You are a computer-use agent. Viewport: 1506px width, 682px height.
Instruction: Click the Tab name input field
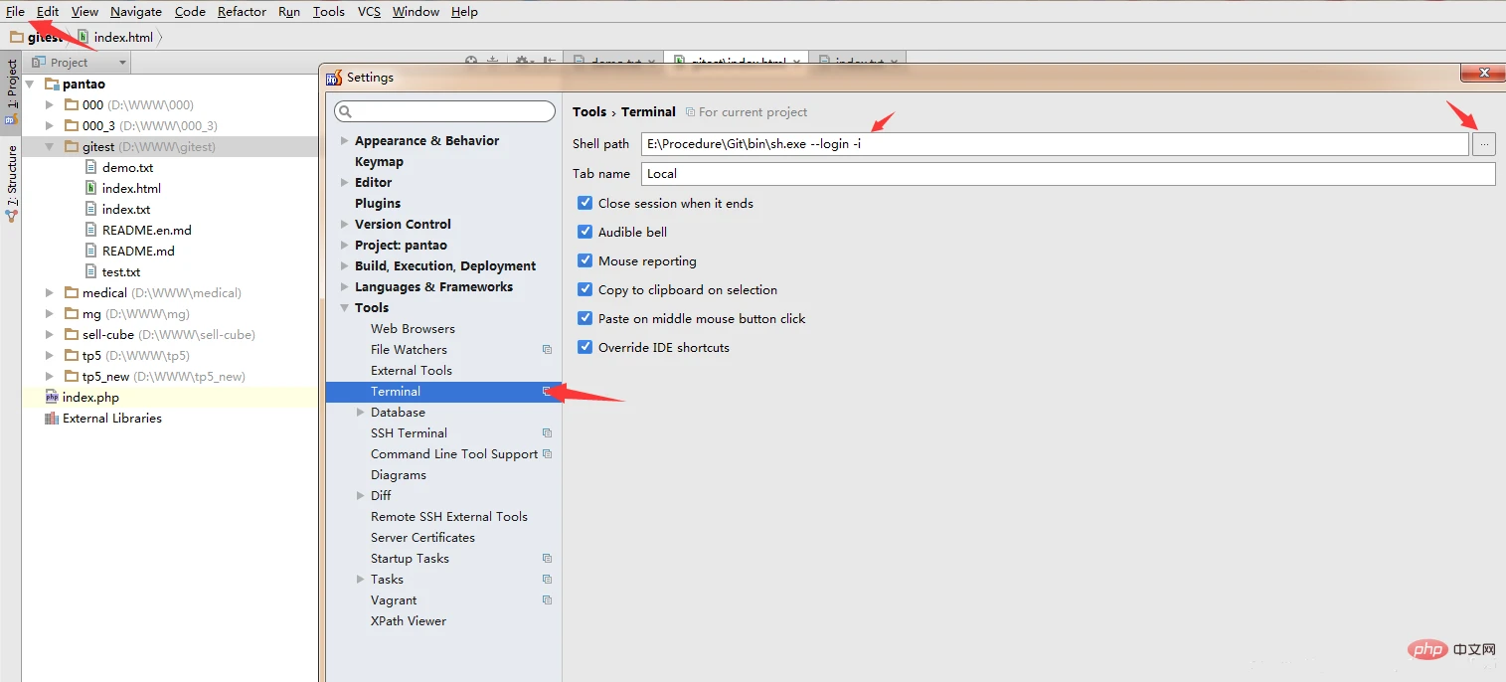[x=1068, y=174]
